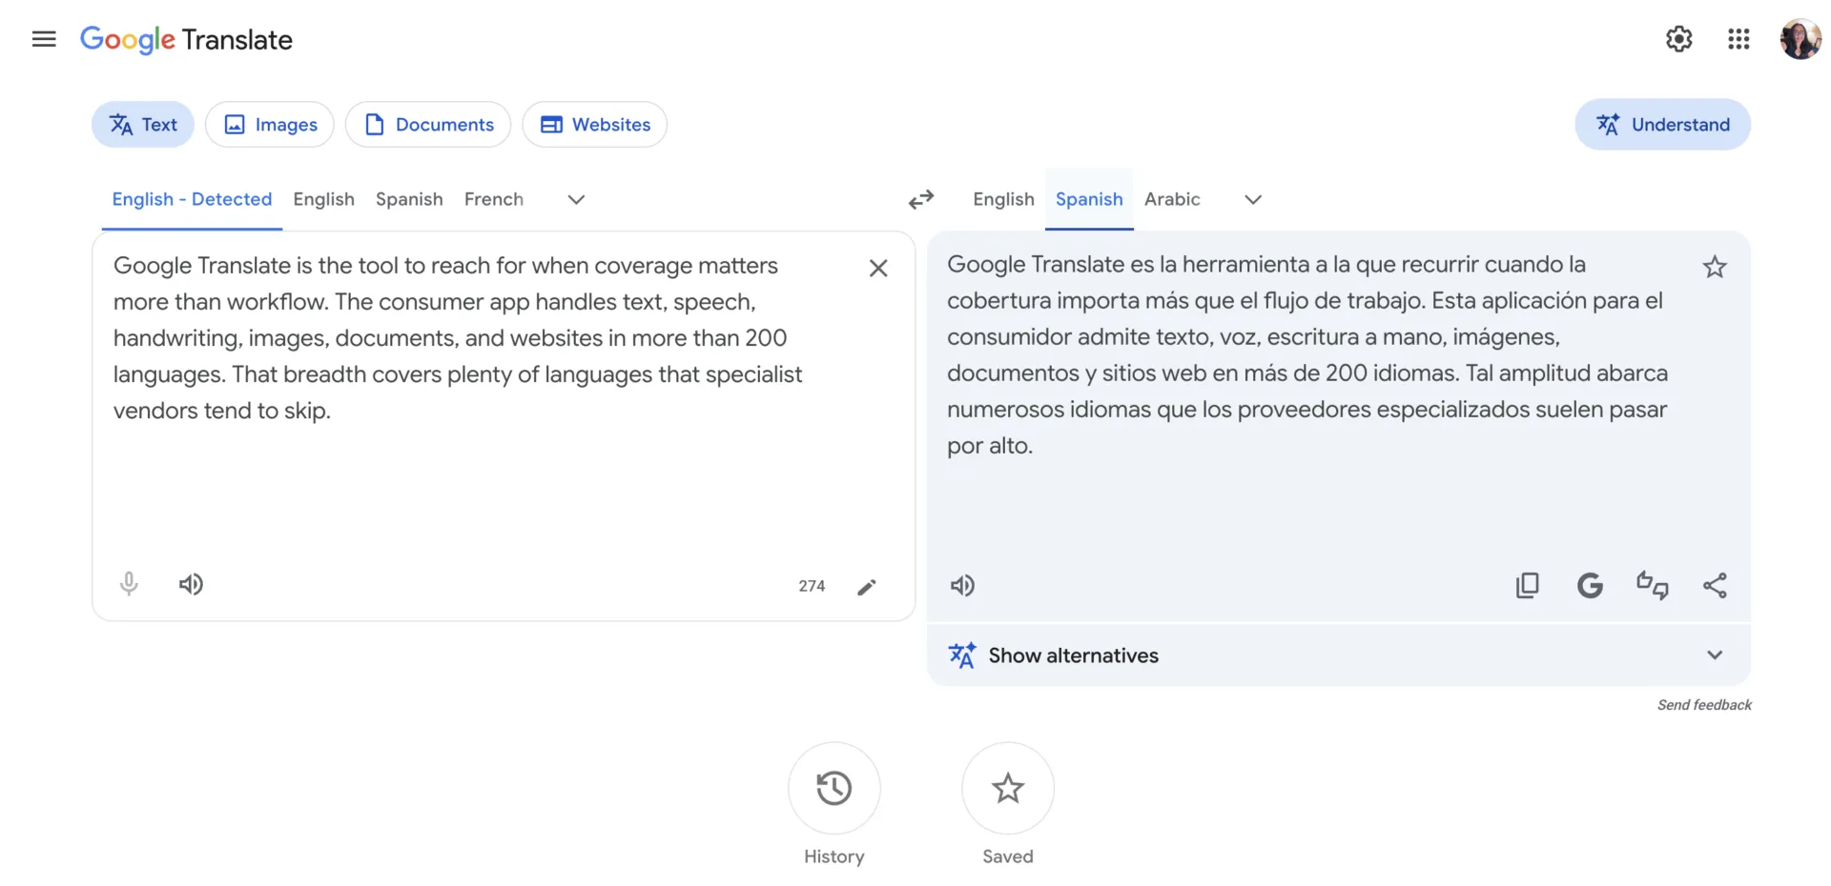Screen dimensions: 1831x886
Task: Select Spanish target language tab
Action: click(1089, 199)
